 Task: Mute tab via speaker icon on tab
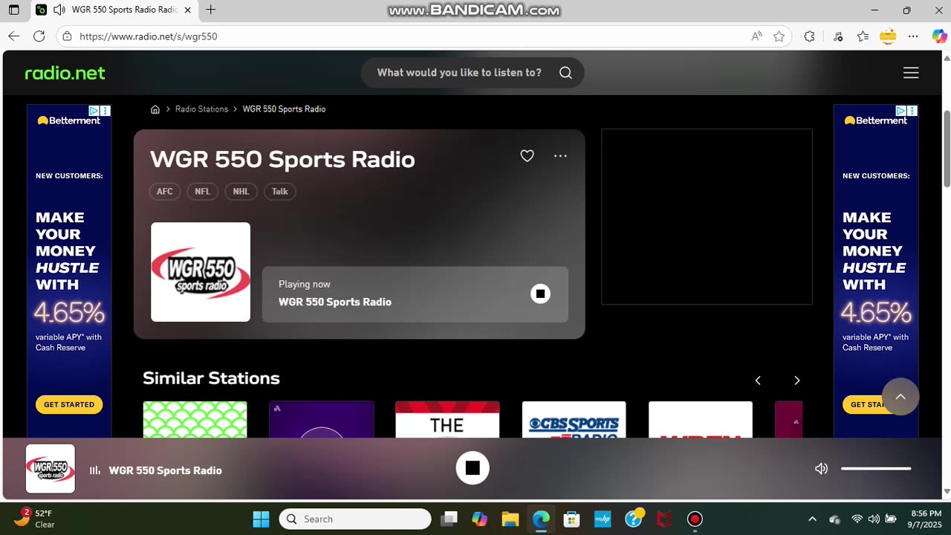(x=59, y=10)
